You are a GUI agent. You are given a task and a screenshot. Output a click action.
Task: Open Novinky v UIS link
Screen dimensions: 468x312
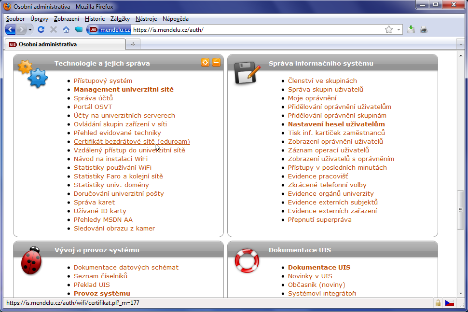tap(310, 276)
